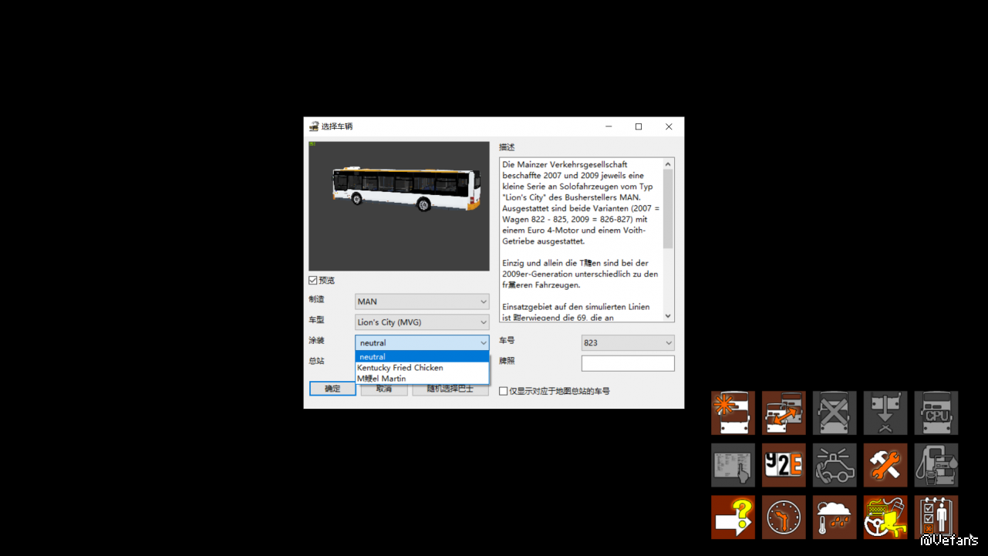Click the steering wheel and keyboard controls icon
This screenshot has height=556, width=988.
(885, 517)
